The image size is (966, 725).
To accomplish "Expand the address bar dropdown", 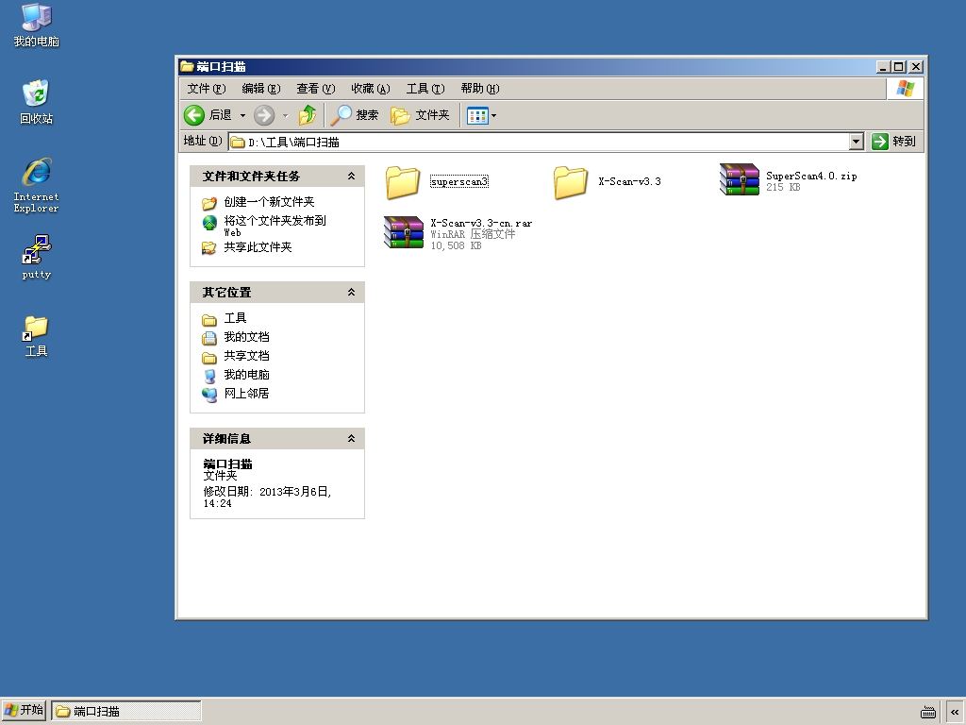I will (x=857, y=142).
